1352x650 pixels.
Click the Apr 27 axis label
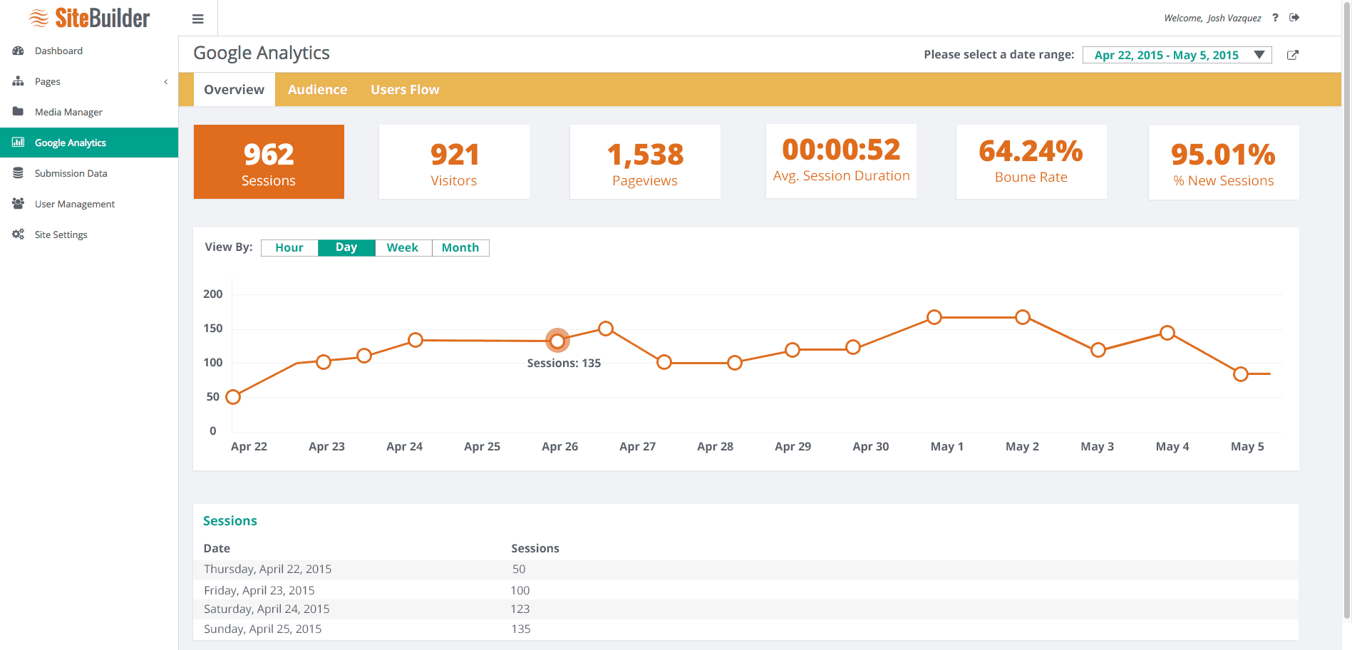coord(637,446)
